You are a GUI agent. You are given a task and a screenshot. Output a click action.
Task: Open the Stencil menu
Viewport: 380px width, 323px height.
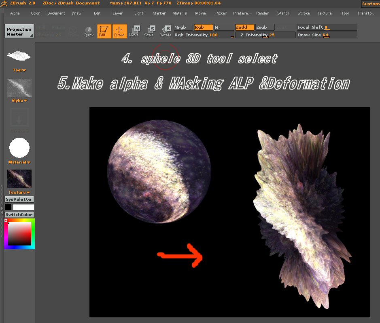click(283, 13)
